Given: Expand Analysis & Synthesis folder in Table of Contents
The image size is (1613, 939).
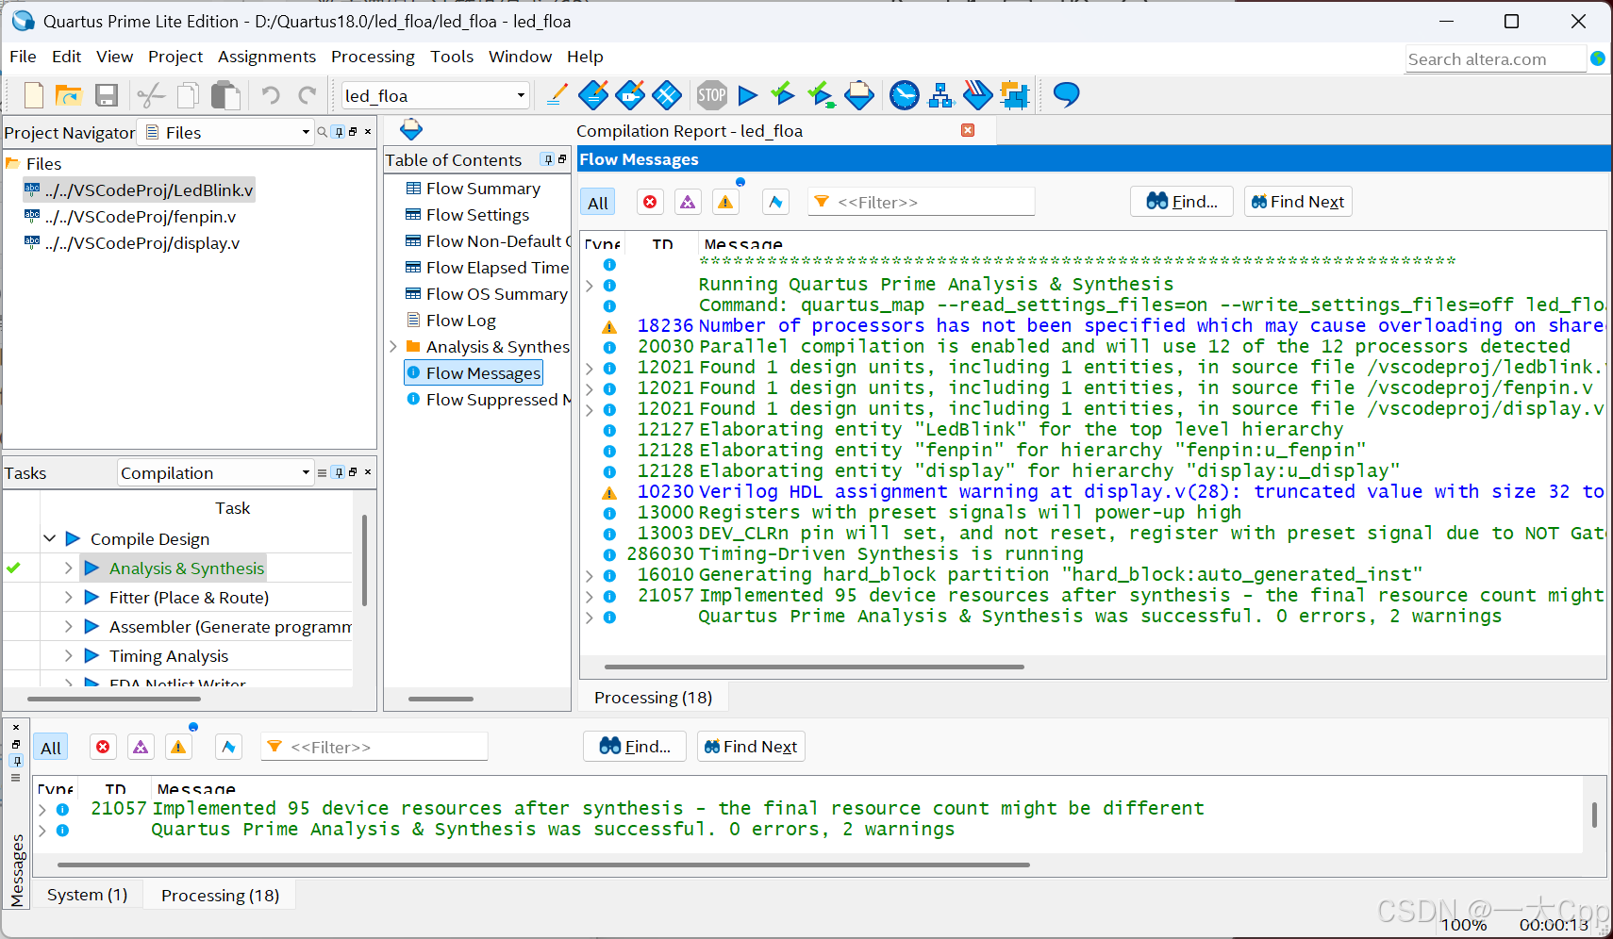Looking at the screenshot, I should coord(393,347).
